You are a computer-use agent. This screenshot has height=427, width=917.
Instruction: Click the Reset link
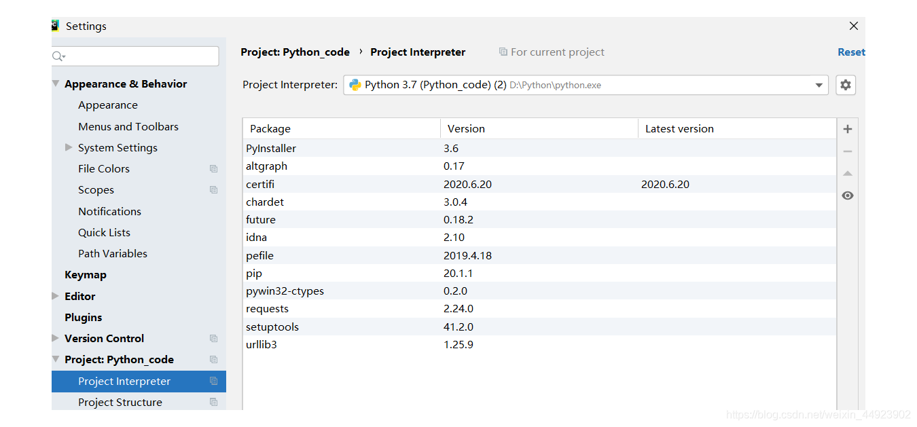tap(850, 52)
